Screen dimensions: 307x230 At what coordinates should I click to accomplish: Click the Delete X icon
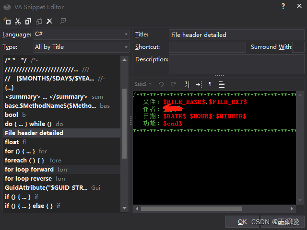tap(49, 21)
